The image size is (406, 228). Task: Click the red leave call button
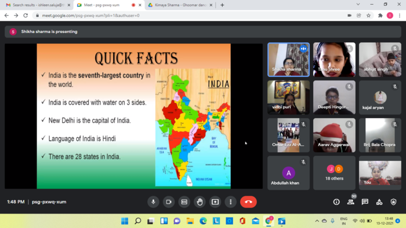coord(248,202)
